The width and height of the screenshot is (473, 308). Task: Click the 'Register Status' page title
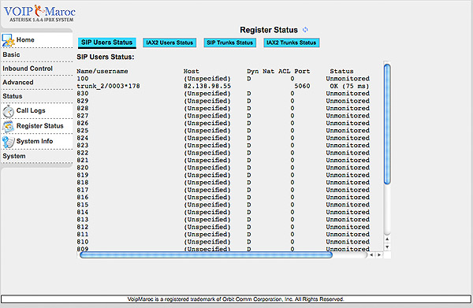269,30
